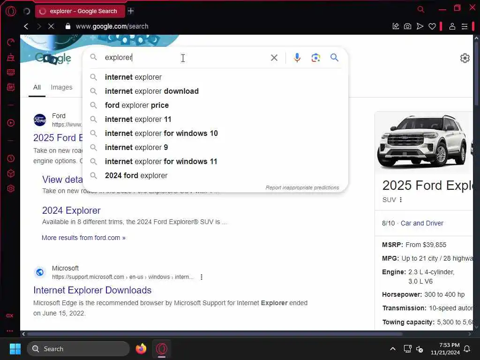The width and height of the screenshot is (480, 360).
Task: Open Settings gear in Opera sidebar
Action: pos(11,188)
